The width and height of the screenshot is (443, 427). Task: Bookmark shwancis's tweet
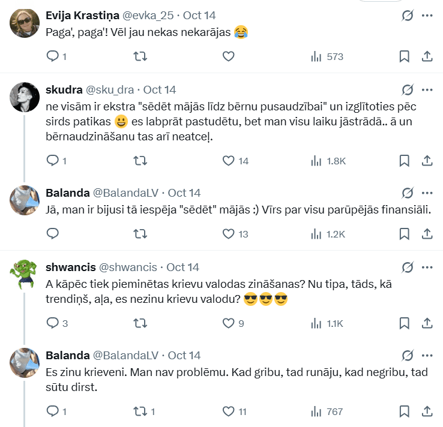[405, 324]
